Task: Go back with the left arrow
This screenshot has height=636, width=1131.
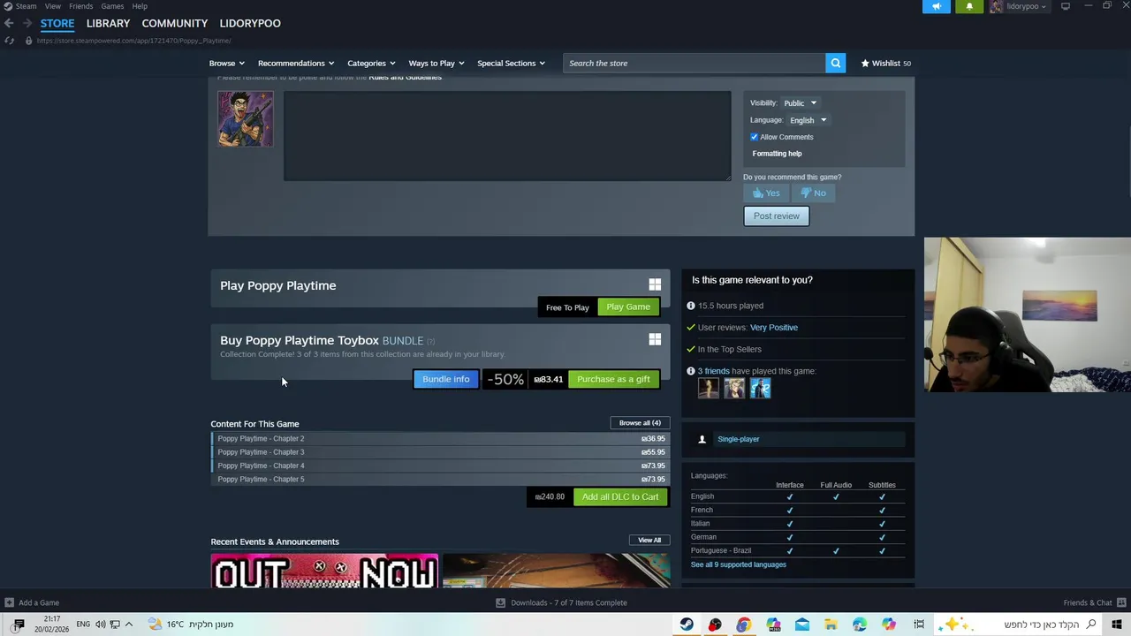Action: (x=9, y=23)
